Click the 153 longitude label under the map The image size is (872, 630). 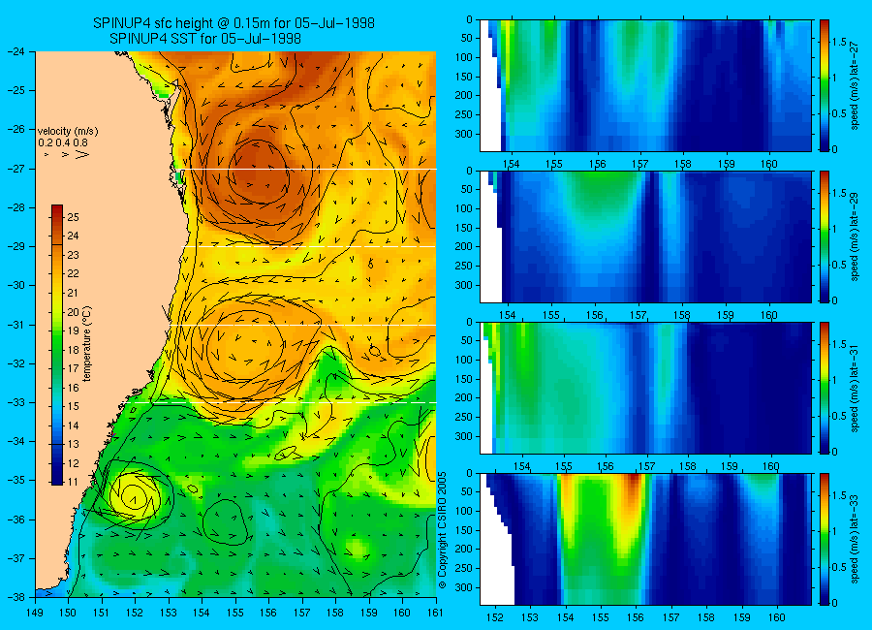(x=169, y=613)
